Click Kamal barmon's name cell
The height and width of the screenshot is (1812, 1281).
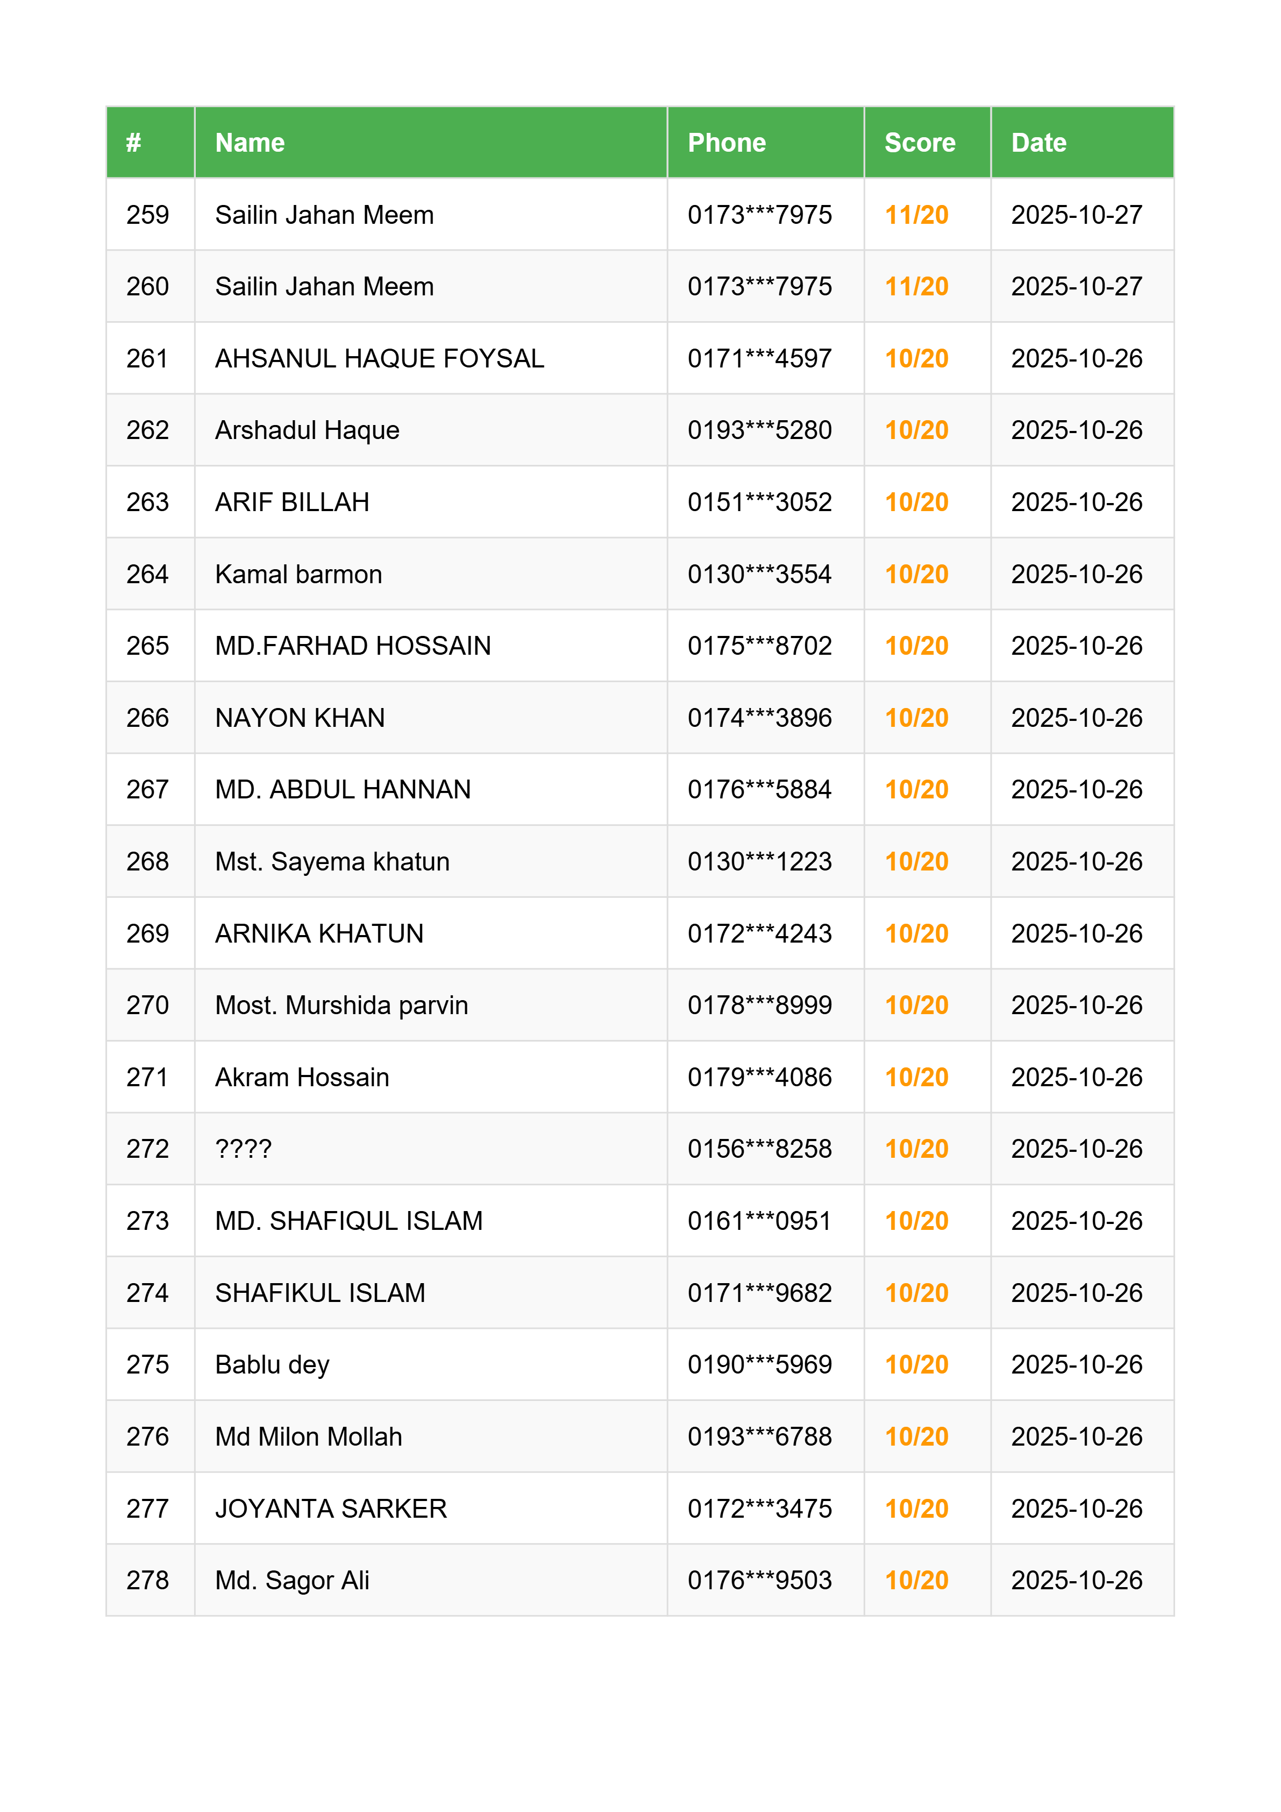(x=298, y=574)
